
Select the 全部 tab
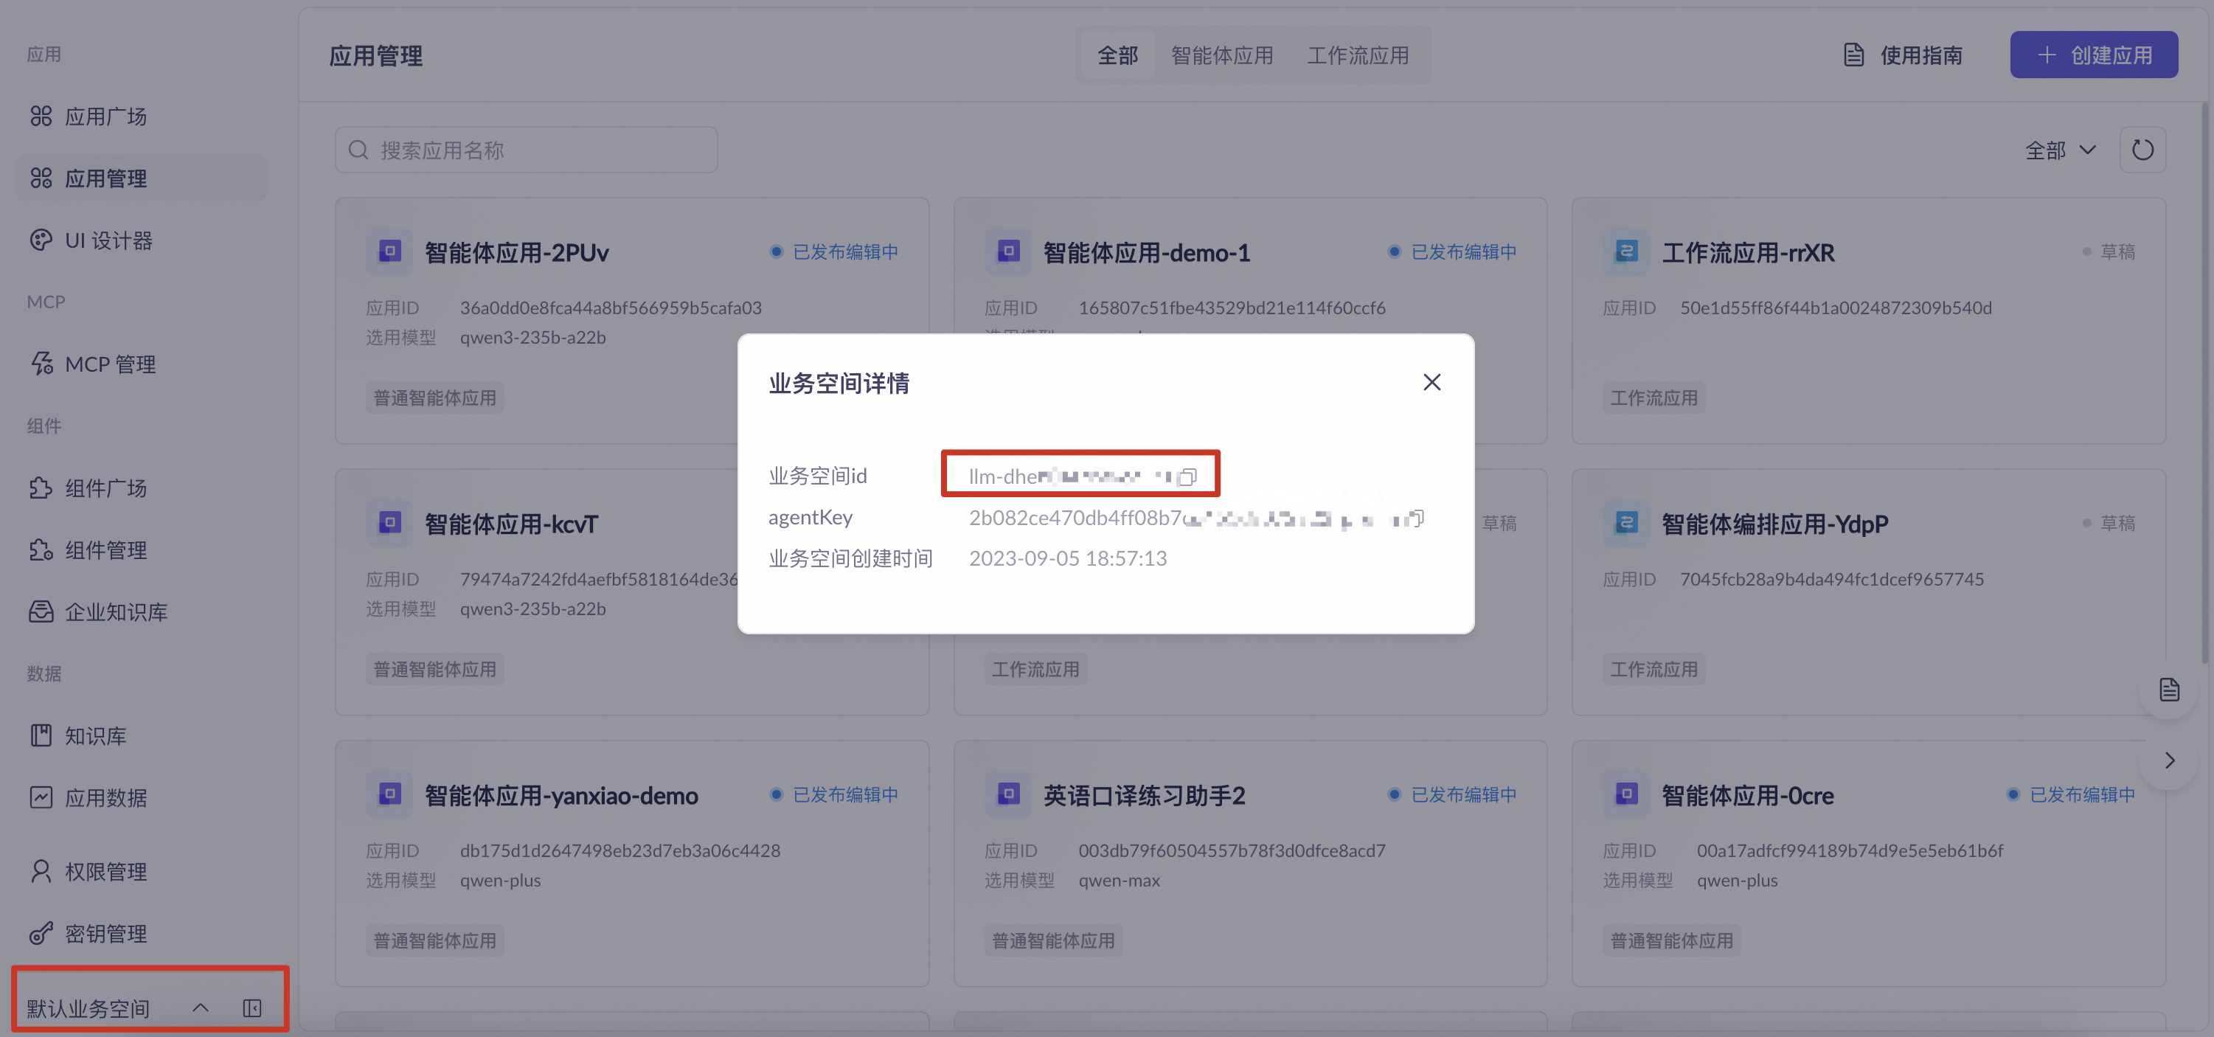pyautogui.click(x=1117, y=56)
